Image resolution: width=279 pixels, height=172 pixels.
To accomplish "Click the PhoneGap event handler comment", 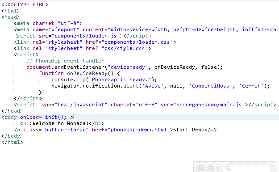I will tap(65, 61).
